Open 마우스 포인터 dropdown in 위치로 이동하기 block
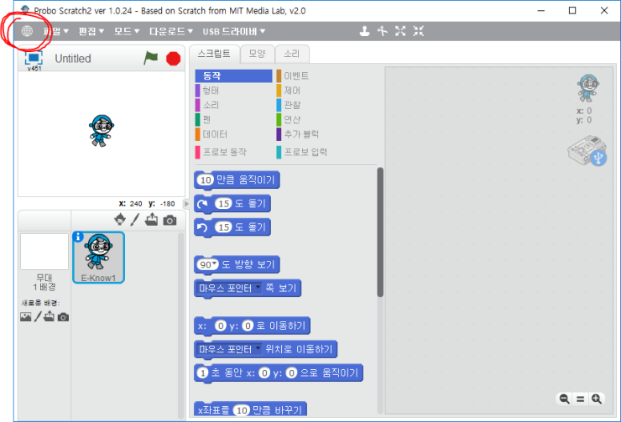621x422 pixels. pos(258,347)
